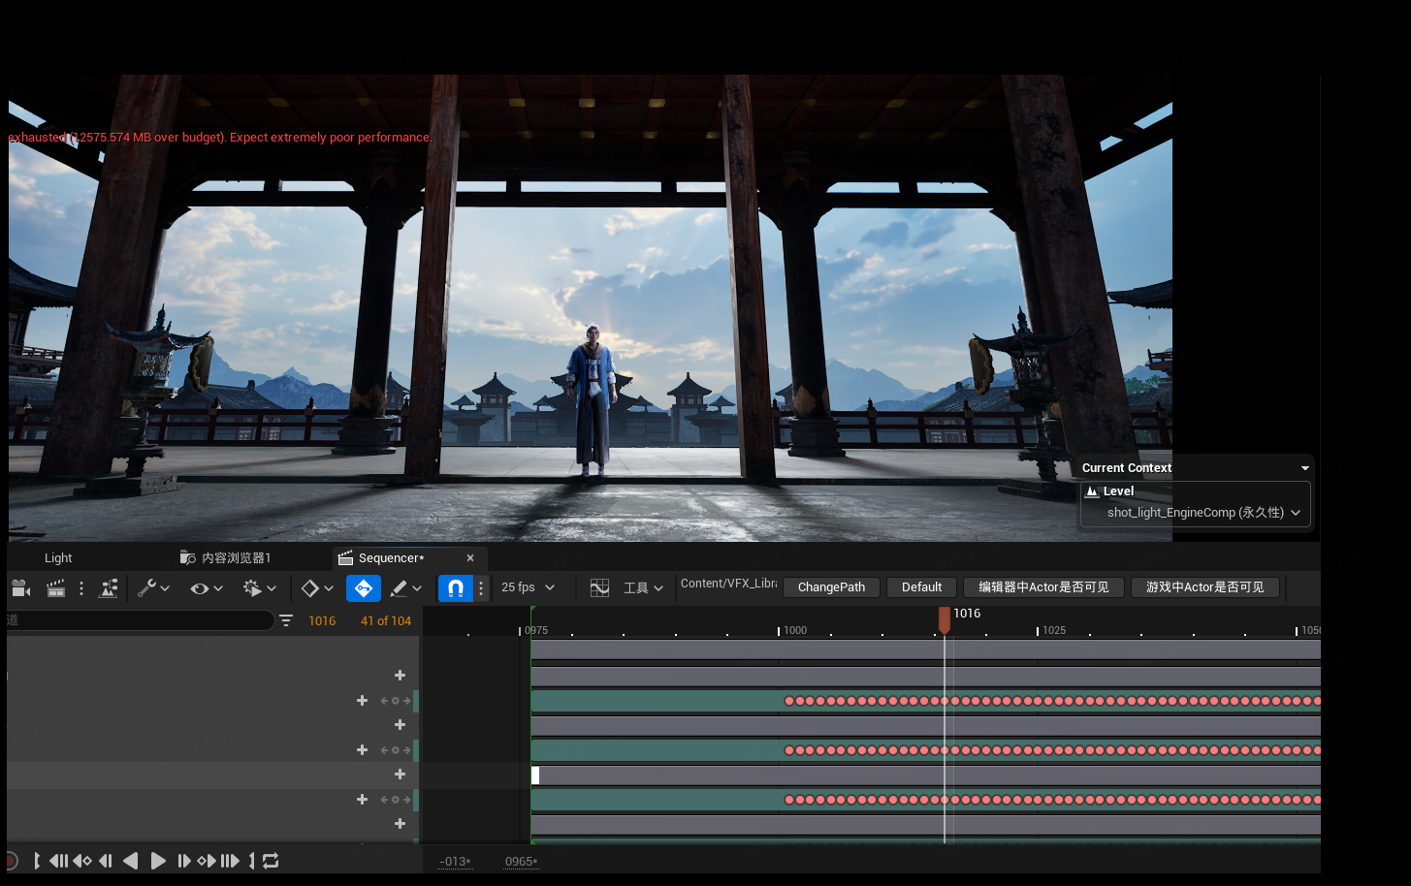
Task: Click the ChangePath button
Action: click(x=831, y=587)
